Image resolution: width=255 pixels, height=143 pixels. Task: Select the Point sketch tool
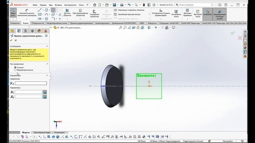(60, 19)
